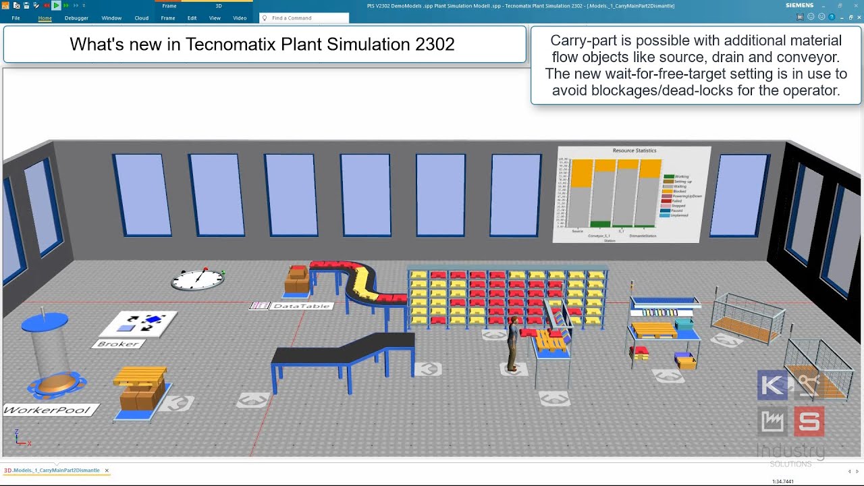Open the View ribbon tab

[215, 18]
